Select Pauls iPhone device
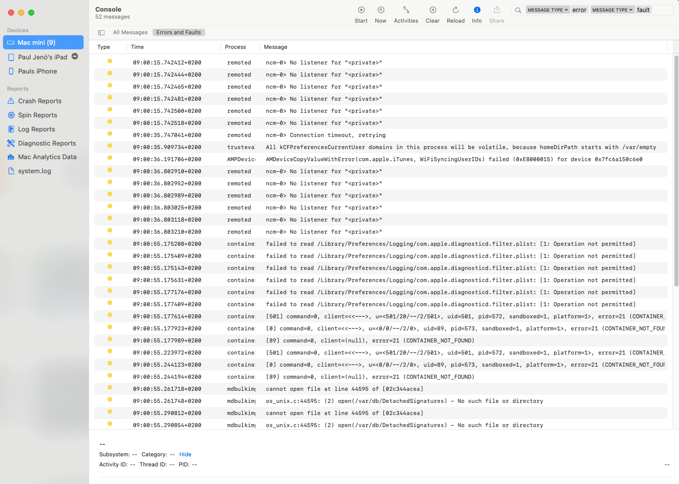 37,72
